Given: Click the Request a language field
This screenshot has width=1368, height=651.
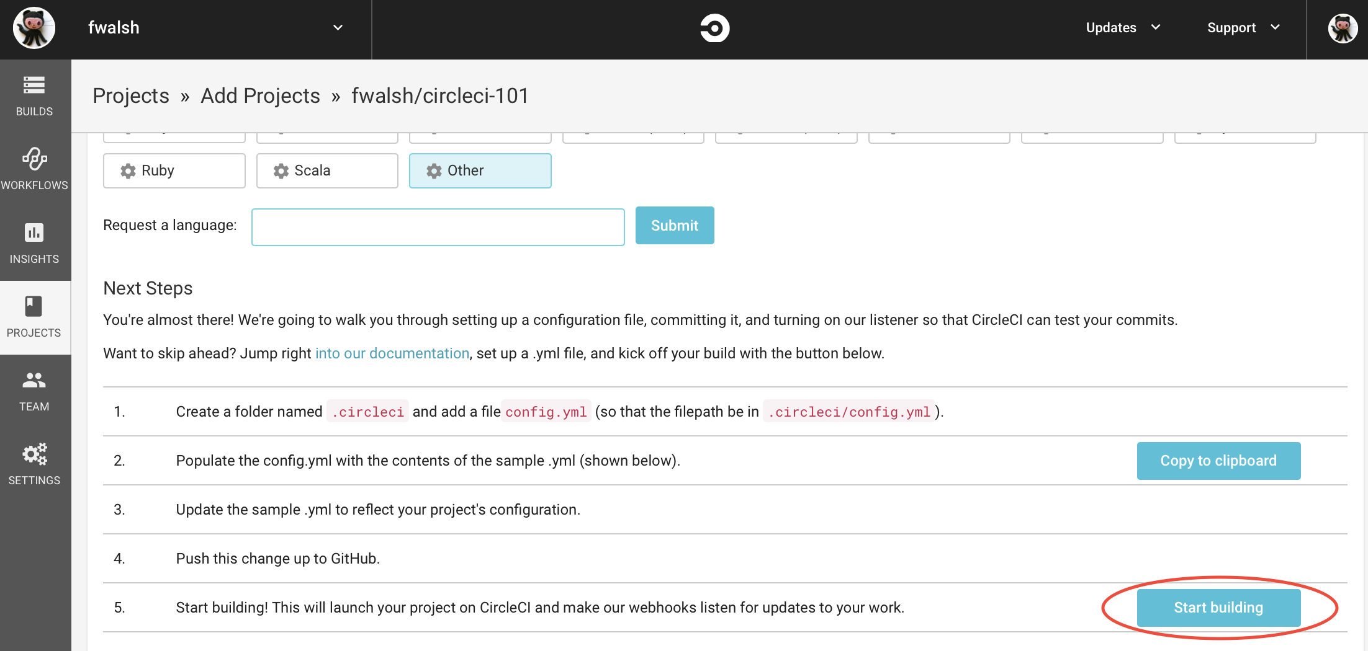Looking at the screenshot, I should tap(438, 227).
